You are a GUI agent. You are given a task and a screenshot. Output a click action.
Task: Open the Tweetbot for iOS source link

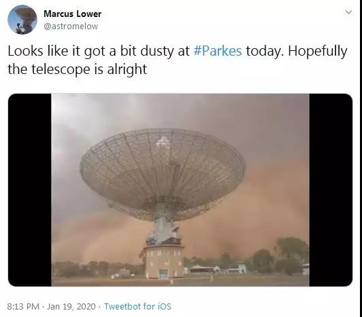click(137, 307)
